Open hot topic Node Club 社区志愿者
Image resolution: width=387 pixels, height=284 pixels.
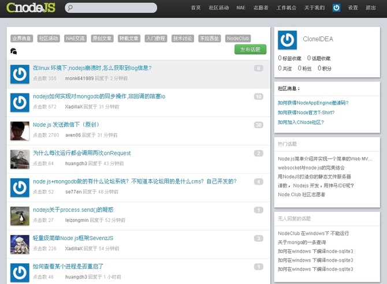coord(302,195)
